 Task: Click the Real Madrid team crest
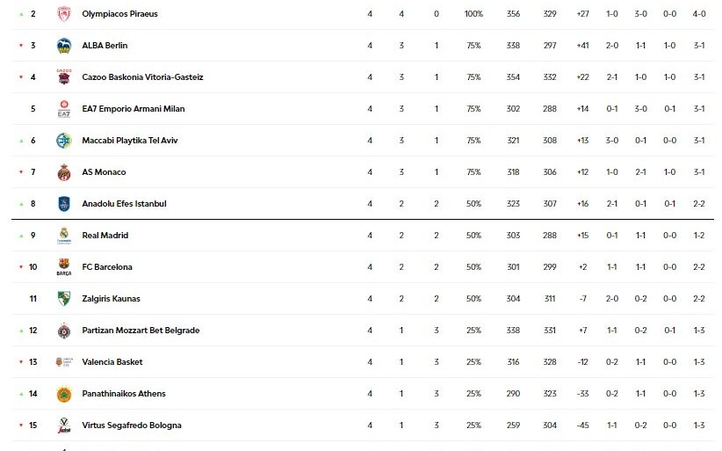pos(63,236)
